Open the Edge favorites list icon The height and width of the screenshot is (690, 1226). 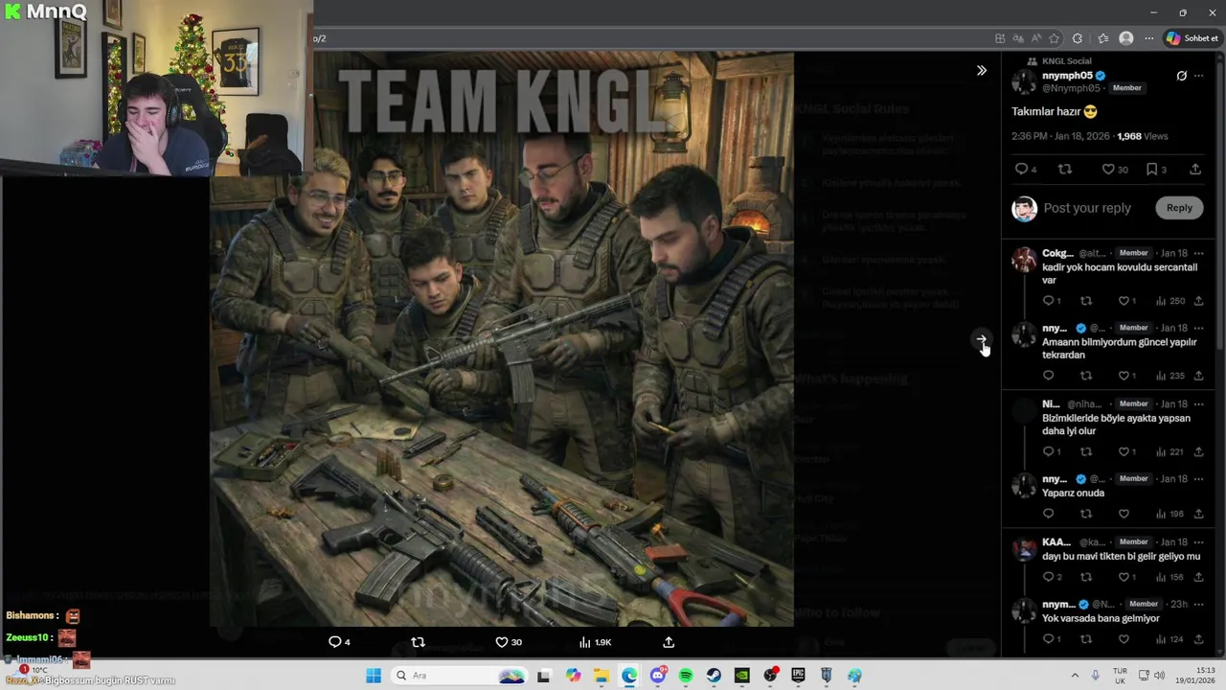coord(1102,38)
